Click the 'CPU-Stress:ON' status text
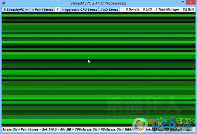The width and height of the screenshot is (197, 134). tap(86, 129)
